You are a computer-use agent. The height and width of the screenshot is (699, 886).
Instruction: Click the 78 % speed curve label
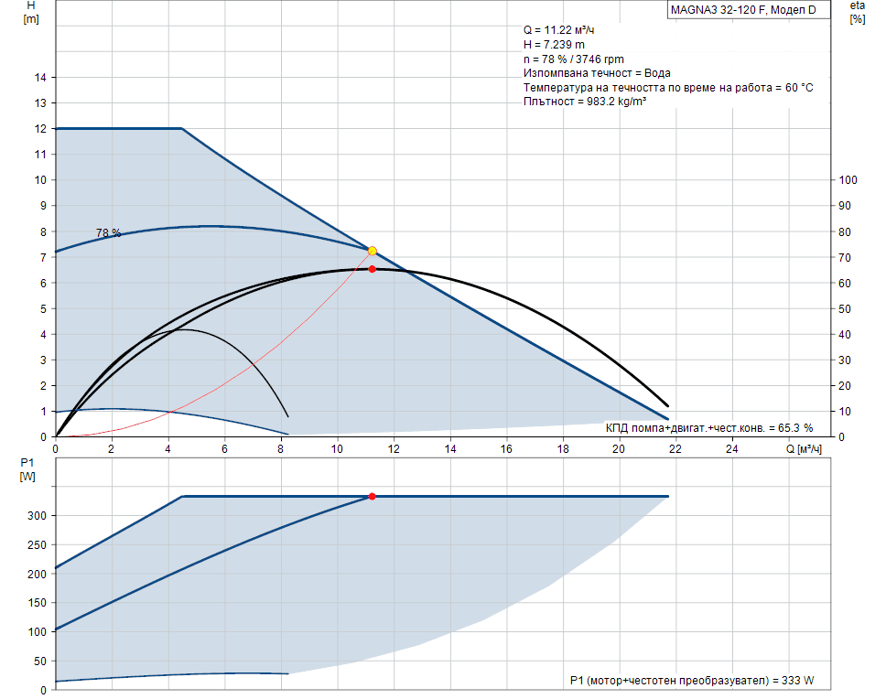click(x=108, y=233)
